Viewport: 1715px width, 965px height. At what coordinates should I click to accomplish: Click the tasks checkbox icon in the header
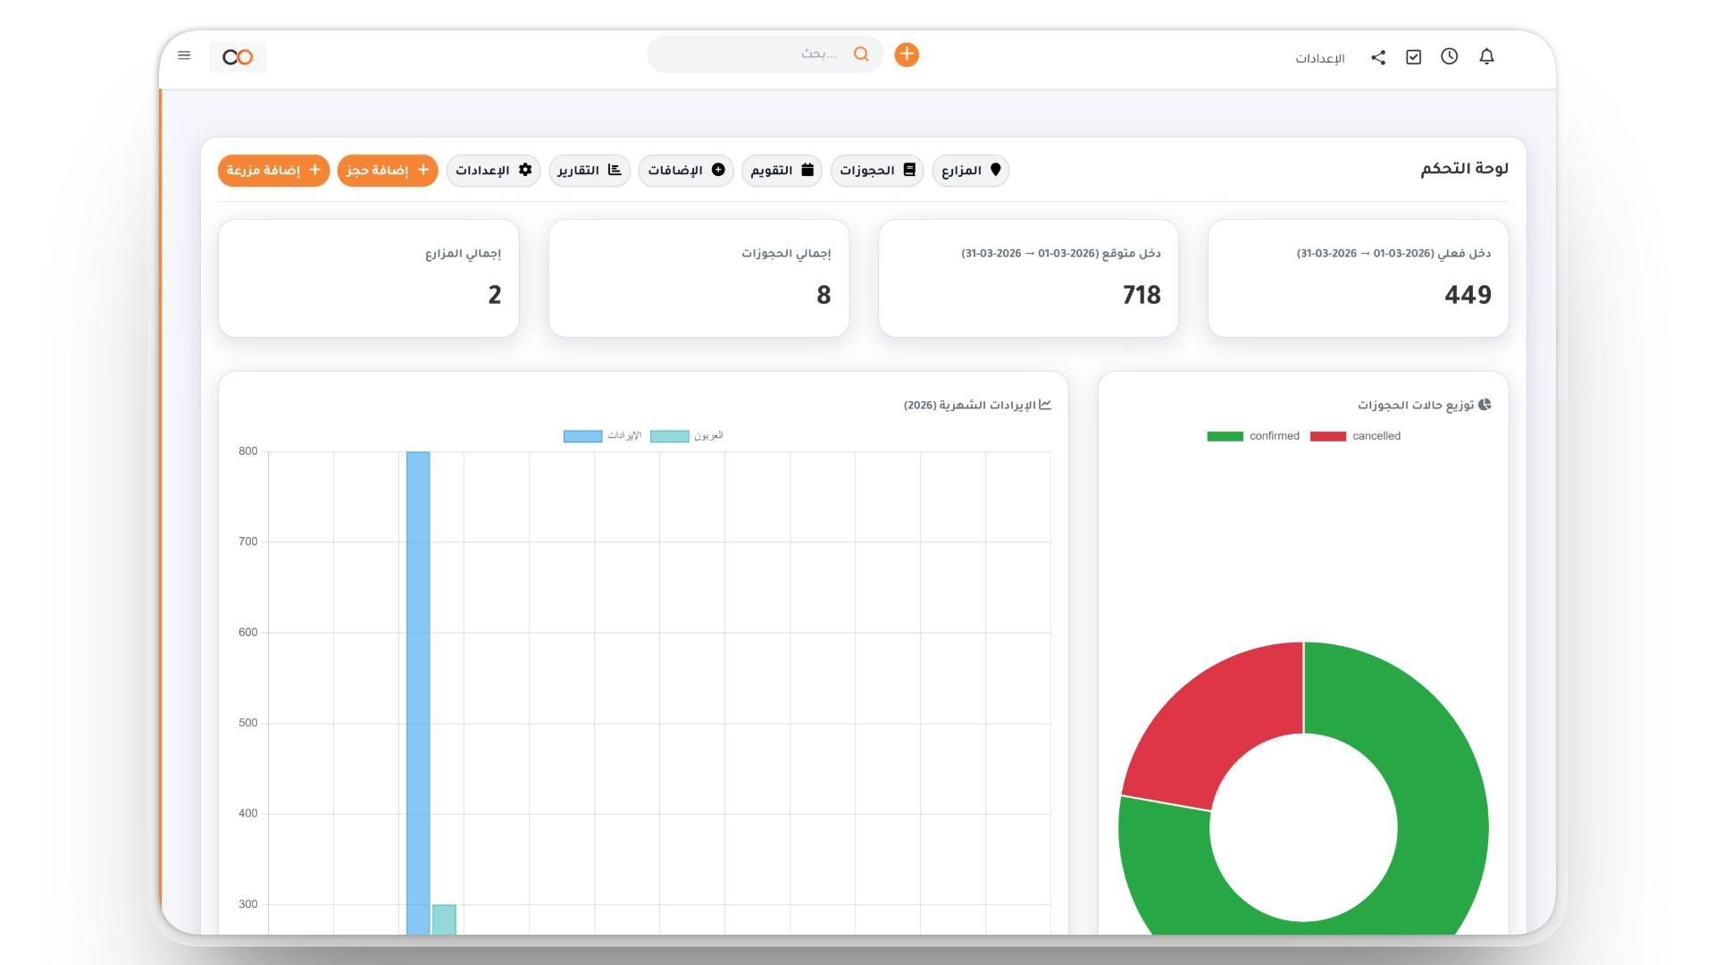(x=1413, y=56)
